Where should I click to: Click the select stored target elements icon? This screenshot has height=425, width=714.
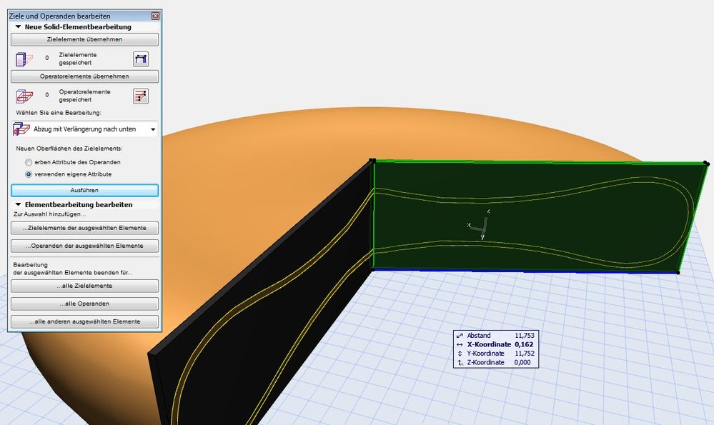141,59
